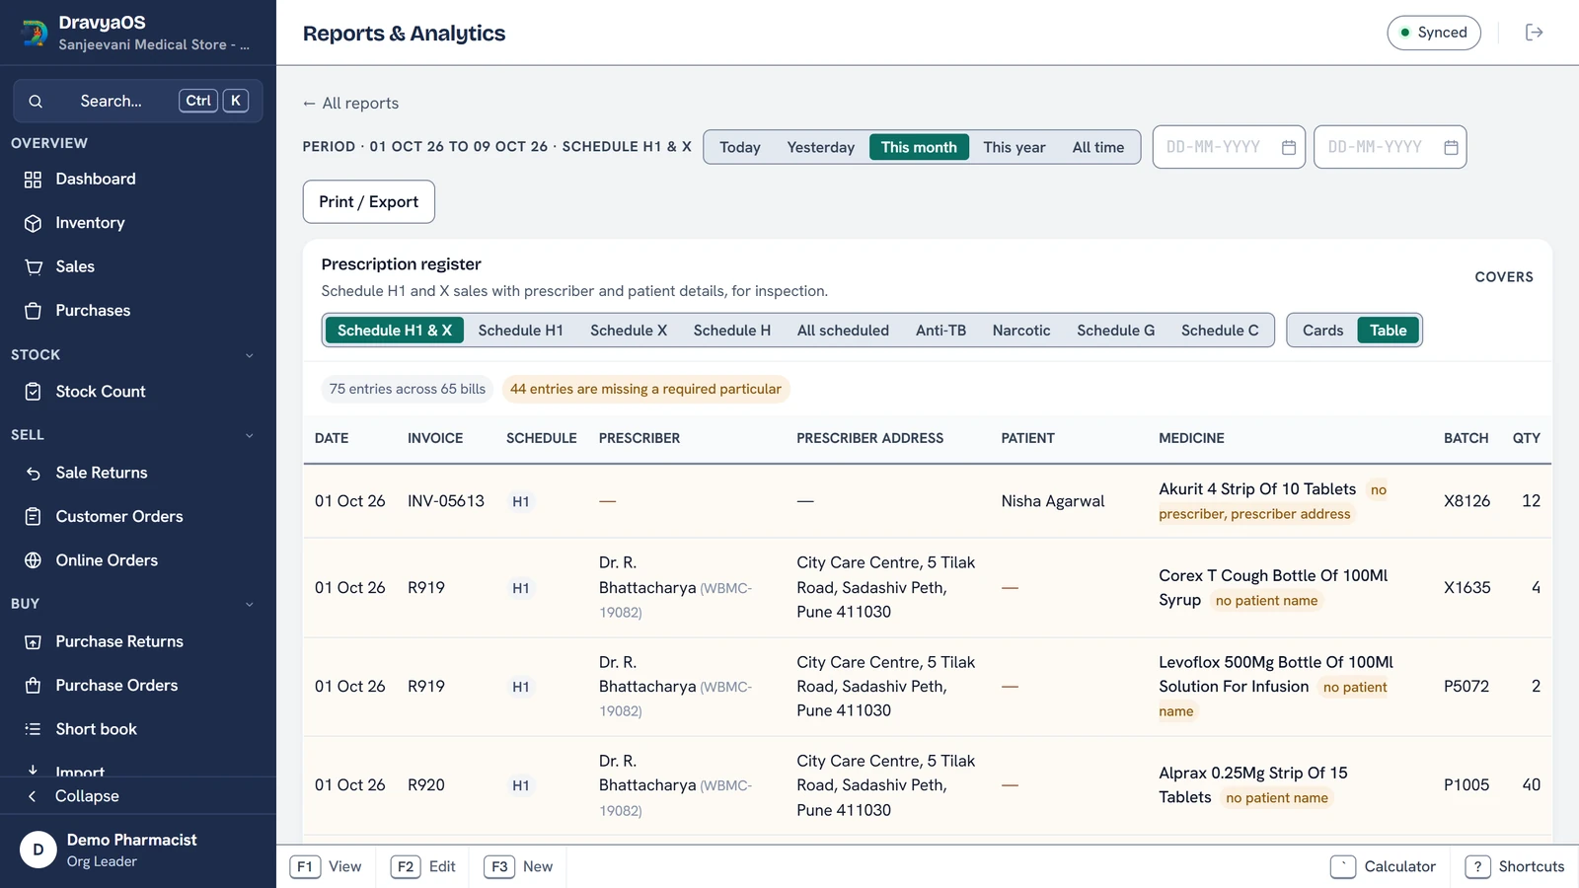Open Purchase Orders via its icon

coord(33,685)
